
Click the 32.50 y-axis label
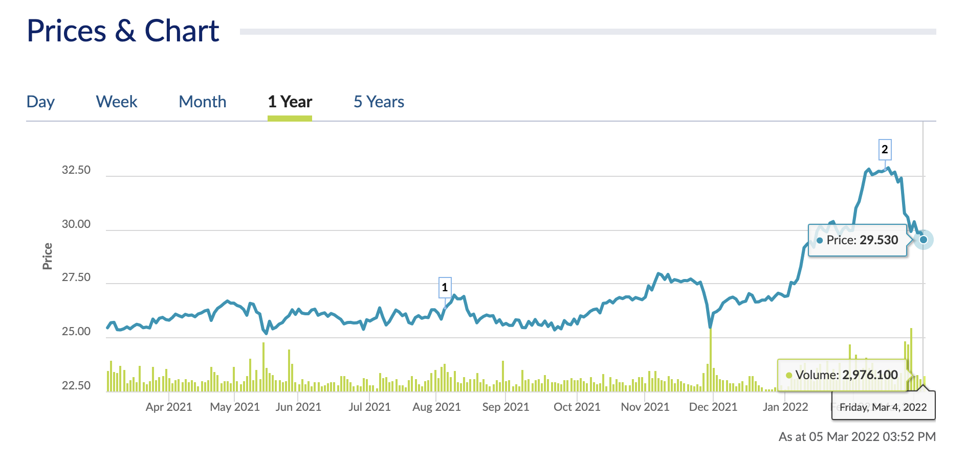(x=76, y=170)
